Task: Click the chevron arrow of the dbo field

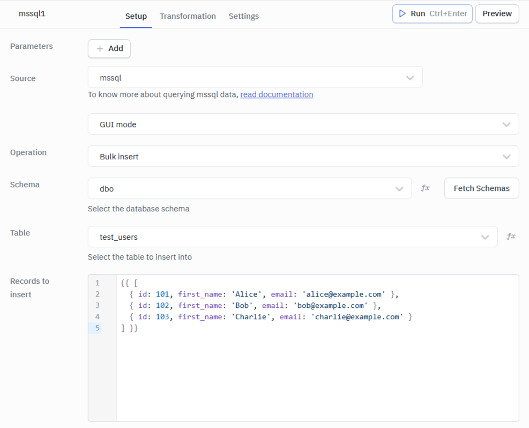Action: click(x=399, y=189)
